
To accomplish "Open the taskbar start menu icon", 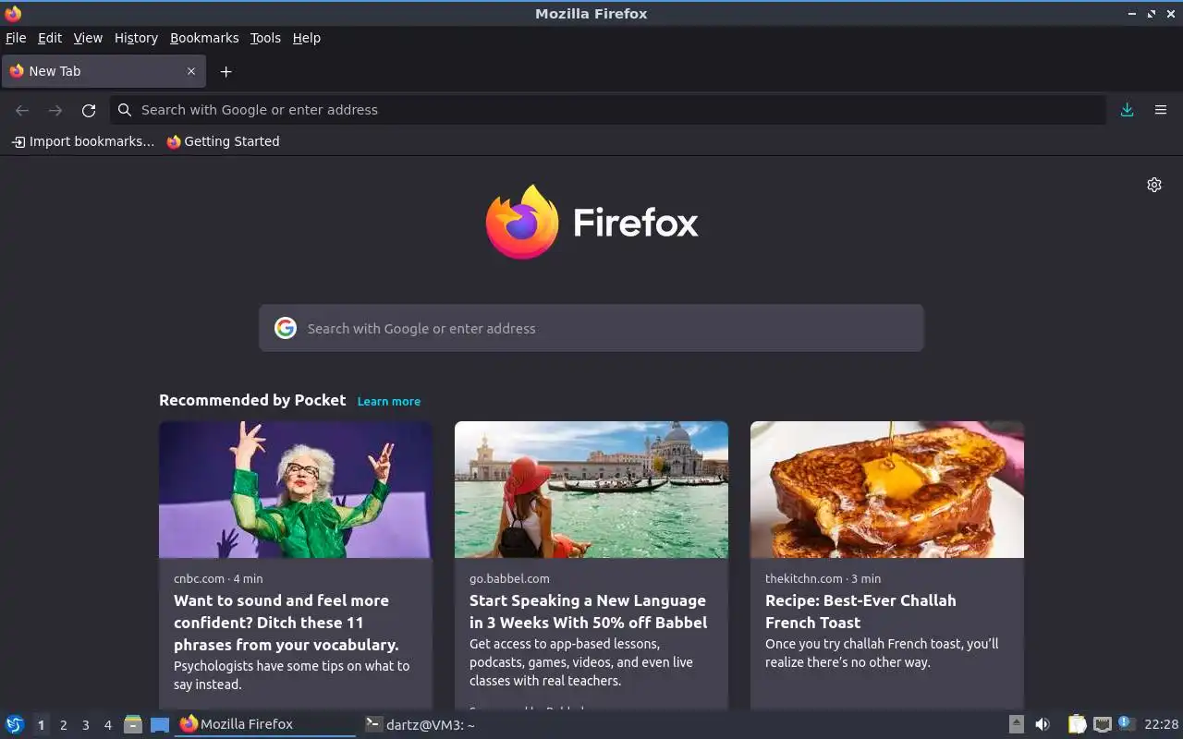I will pyautogui.click(x=15, y=724).
